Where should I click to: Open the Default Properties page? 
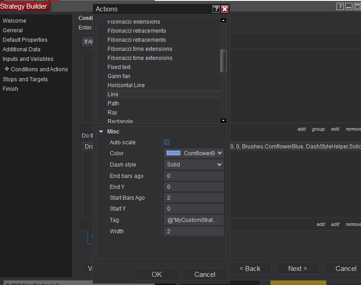(x=25, y=40)
